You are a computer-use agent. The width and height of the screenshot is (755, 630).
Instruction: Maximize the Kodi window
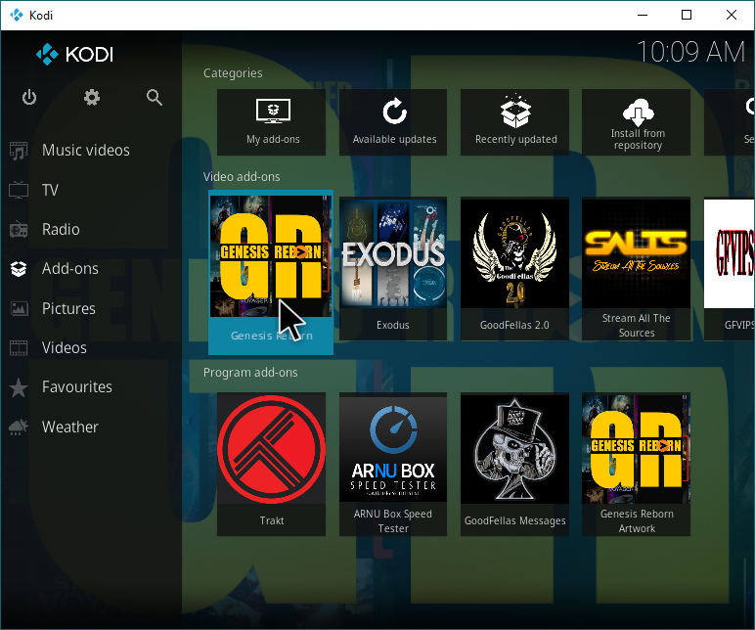point(687,15)
